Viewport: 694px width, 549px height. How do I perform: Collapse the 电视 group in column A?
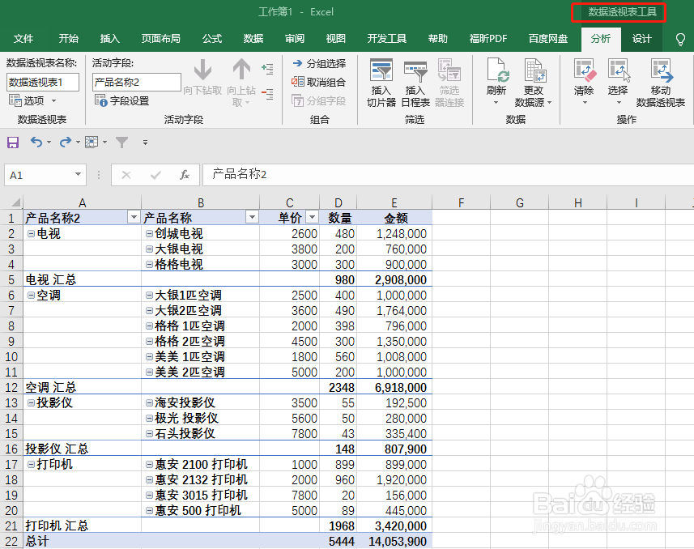click(31, 233)
